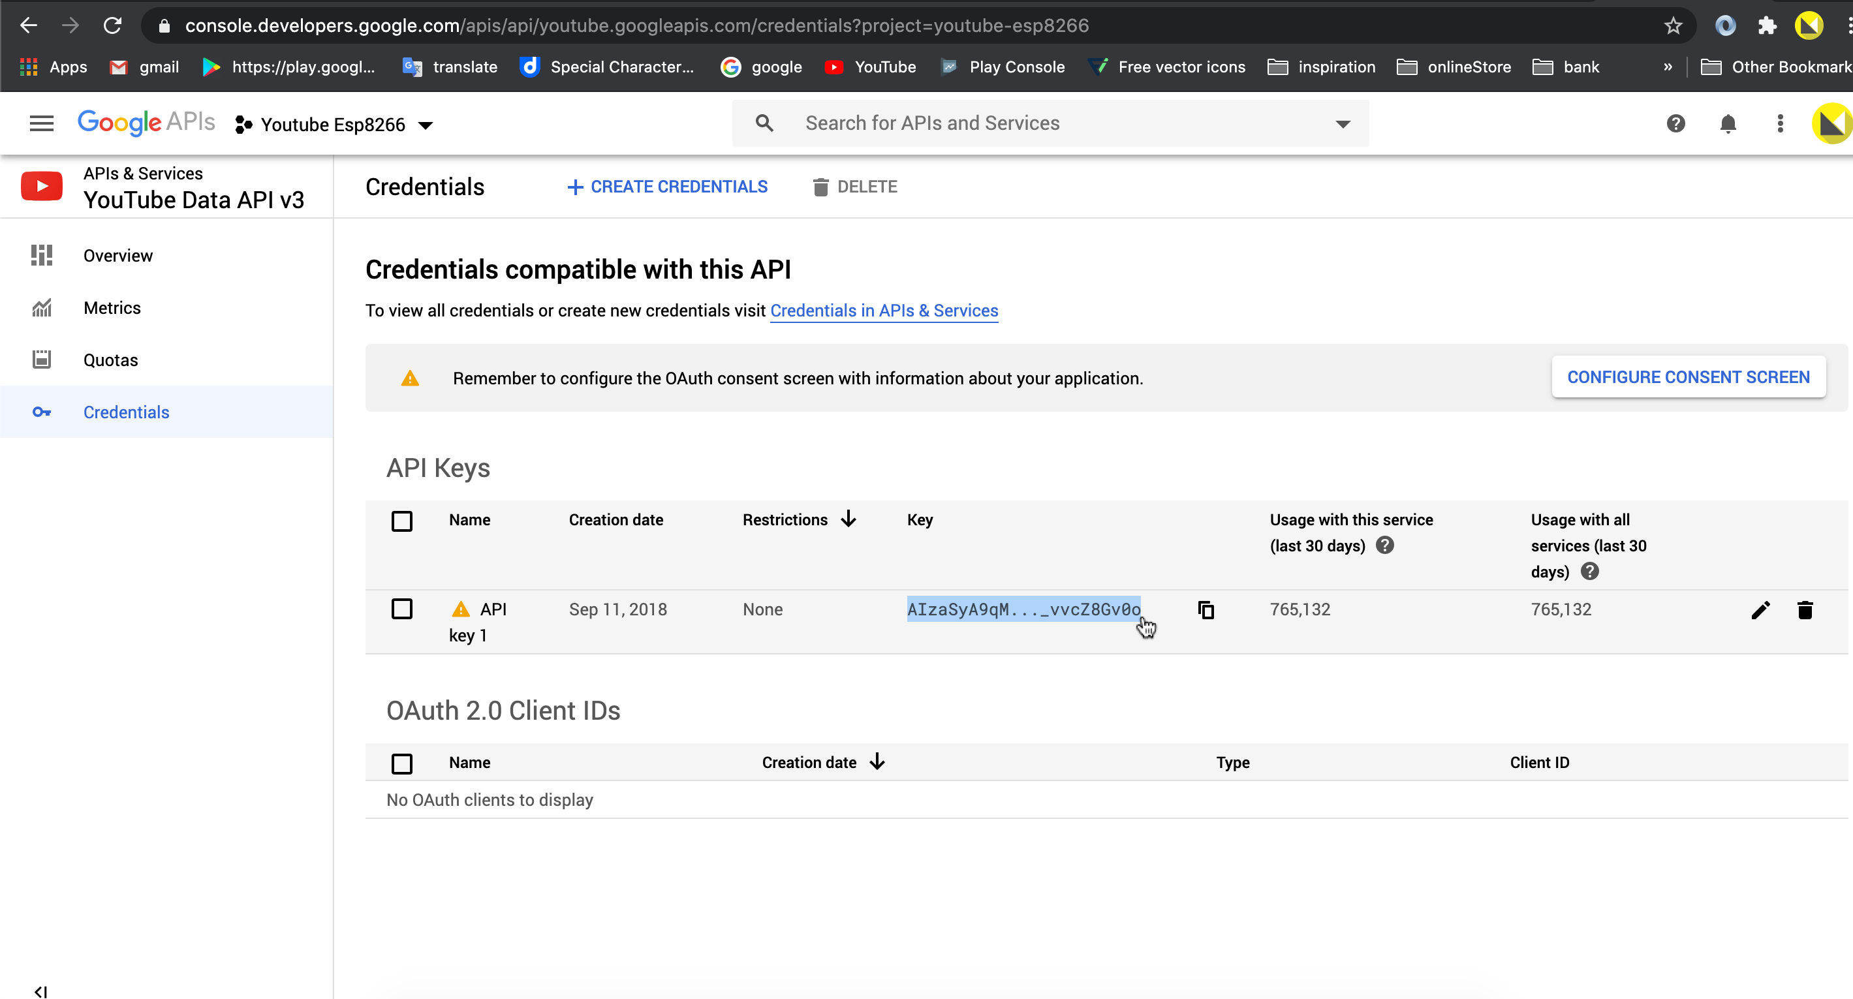Open the console three-dot settings menu

[x=1780, y=124]
